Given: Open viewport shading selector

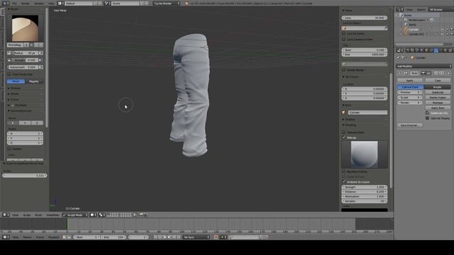Looking at the screenshot, I should pyautogui.click(x=93, y=215).
